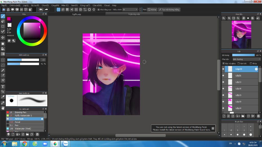The height and width of the screenshot is (147, 262).
Task: Zoom out in the navigator panel
Action: 238,18
